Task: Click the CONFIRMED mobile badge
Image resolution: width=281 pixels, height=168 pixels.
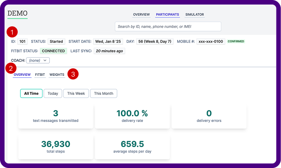Action: pos(236,42)
